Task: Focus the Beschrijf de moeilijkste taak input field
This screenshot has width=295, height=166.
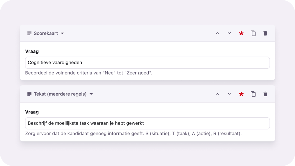Action: click(147, 123)
